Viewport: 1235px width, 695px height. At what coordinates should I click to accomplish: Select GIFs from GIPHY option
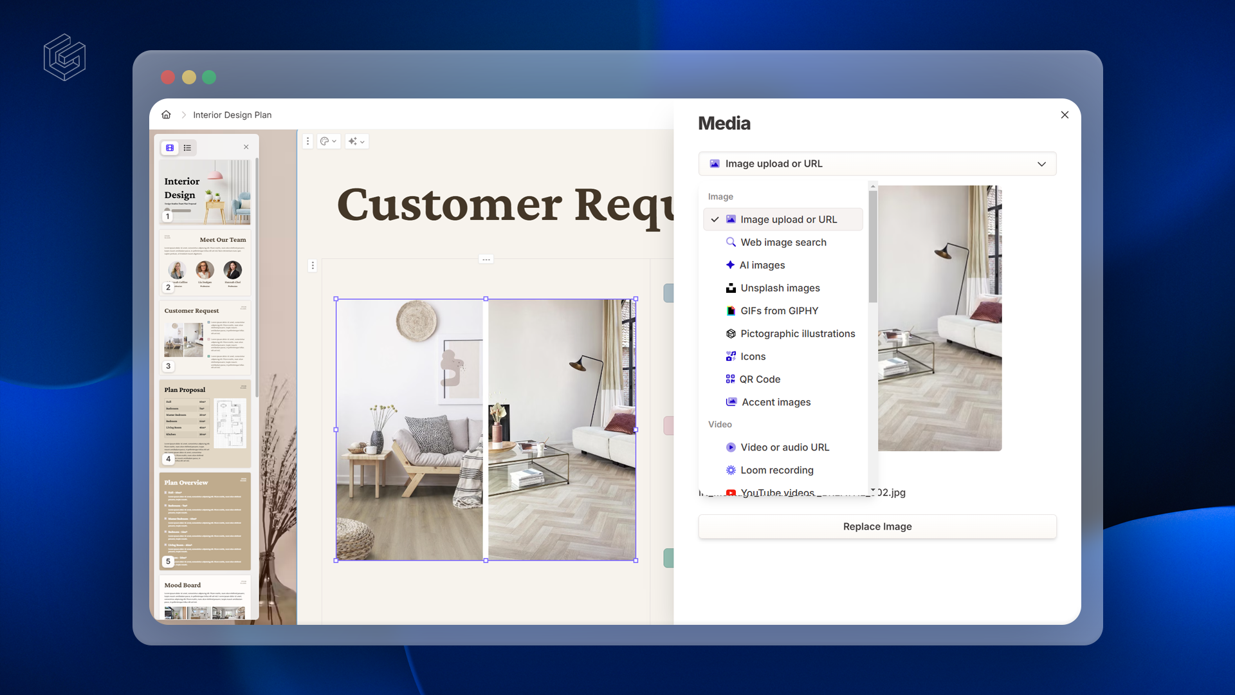click(x=779, y=311)
